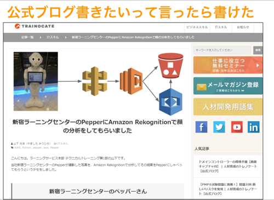The height and width of the screenshot is (200, 274).
Task: Click the AWS Lambda icon in diagram
Action: pyautogui.click(x=131, y=81)
